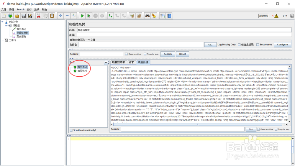Click the Remote Start All icon
This screenshot has height=166, width=295.
(x=110, y=16)
